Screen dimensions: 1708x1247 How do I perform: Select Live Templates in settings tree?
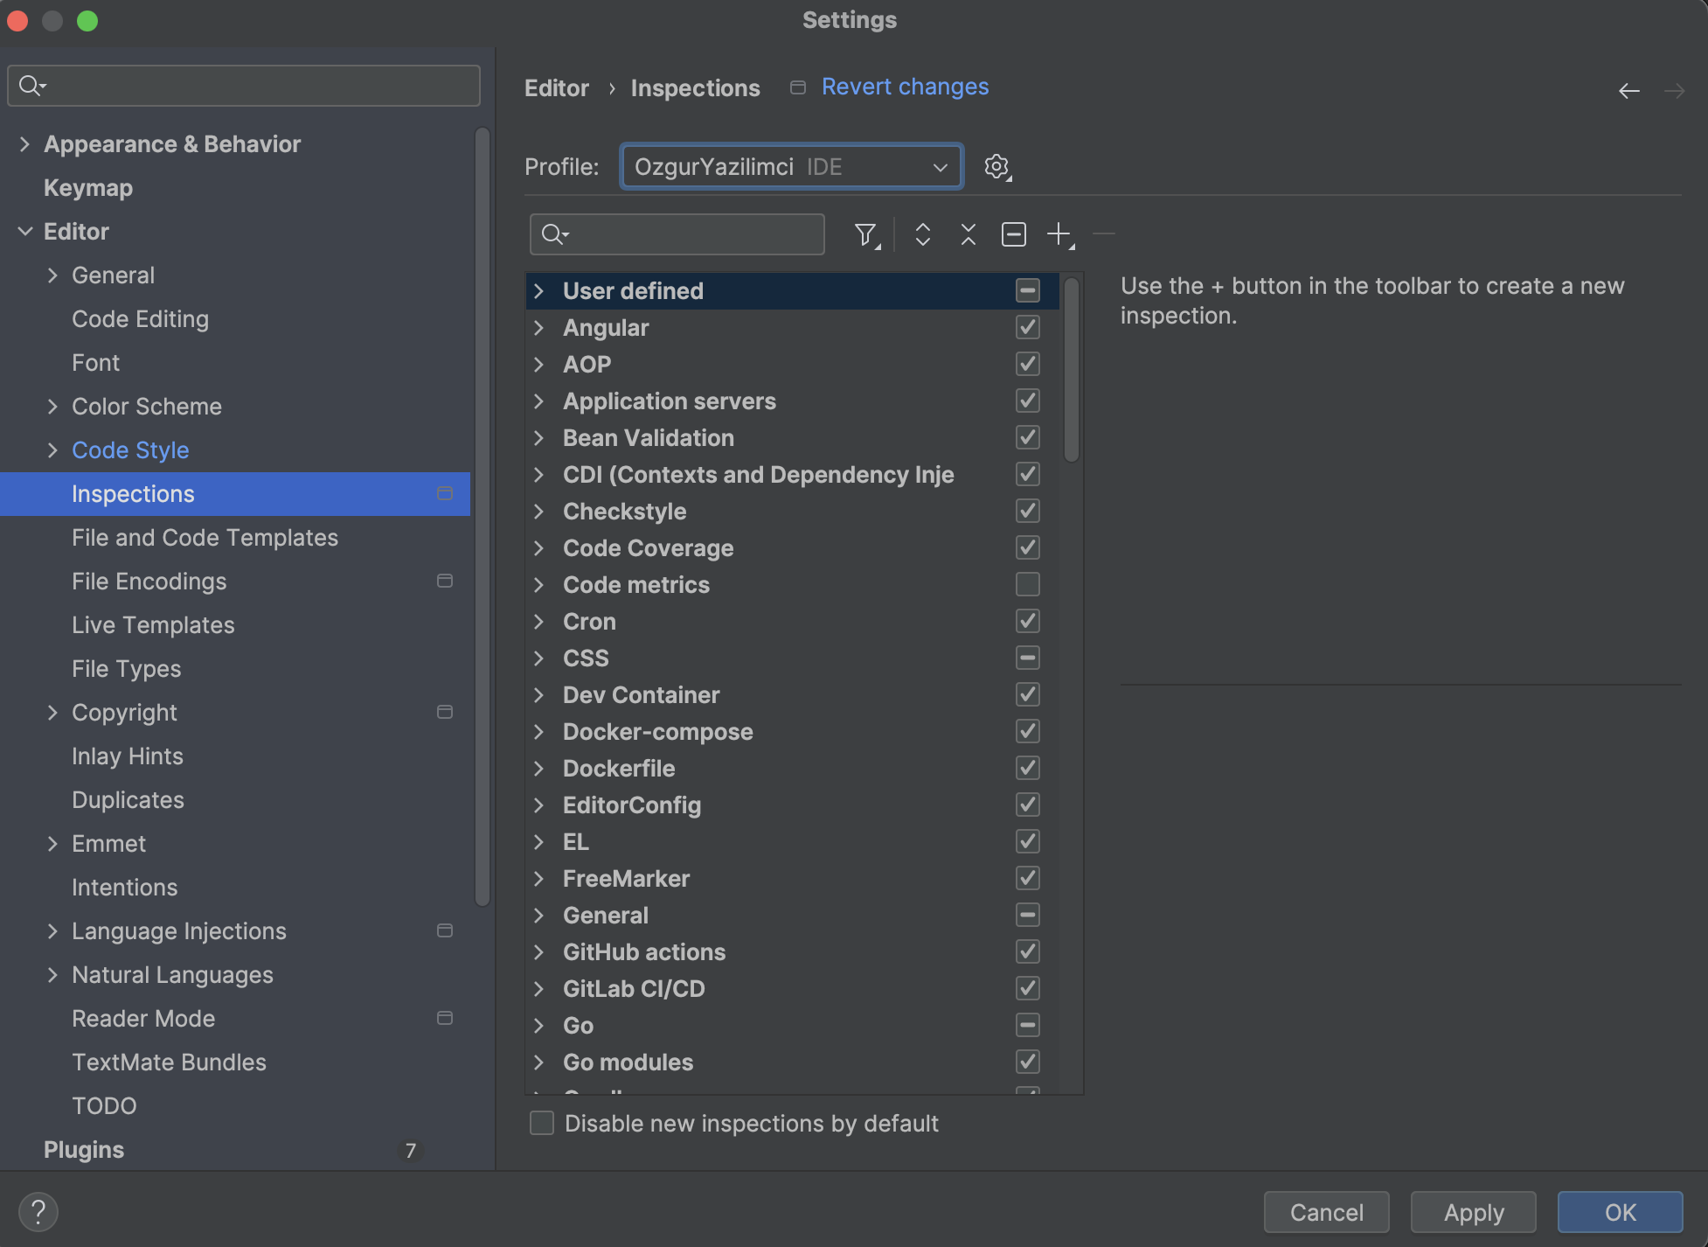[153, 625]
